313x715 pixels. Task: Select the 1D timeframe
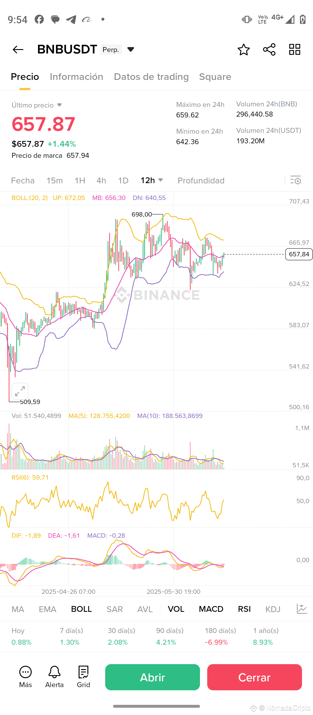[x=123, y=180]
